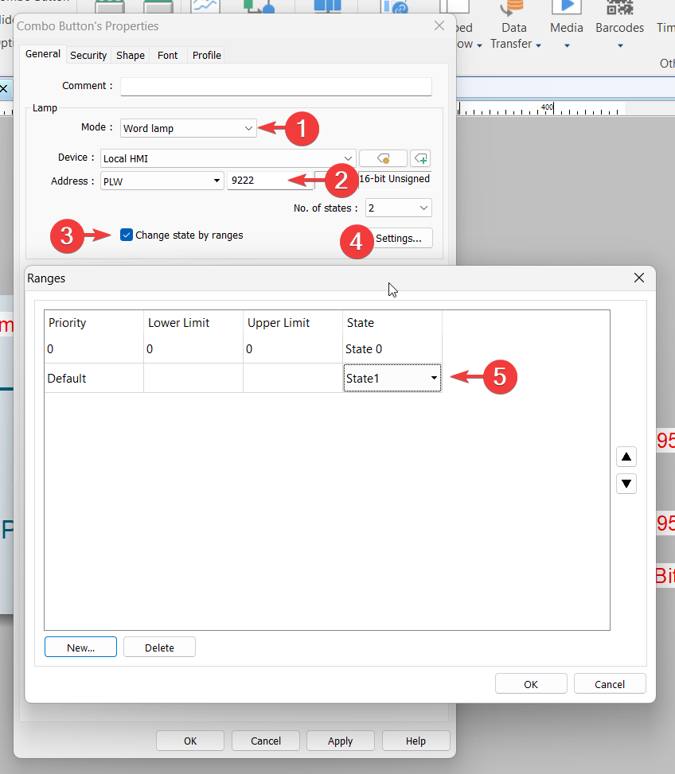Expand the Device dropdown showing Local HMI
Screen dimensions: 675x774
(228, 158)
